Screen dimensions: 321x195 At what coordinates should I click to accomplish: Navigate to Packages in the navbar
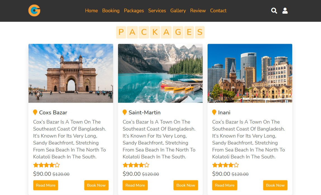[x=134, y=11]
